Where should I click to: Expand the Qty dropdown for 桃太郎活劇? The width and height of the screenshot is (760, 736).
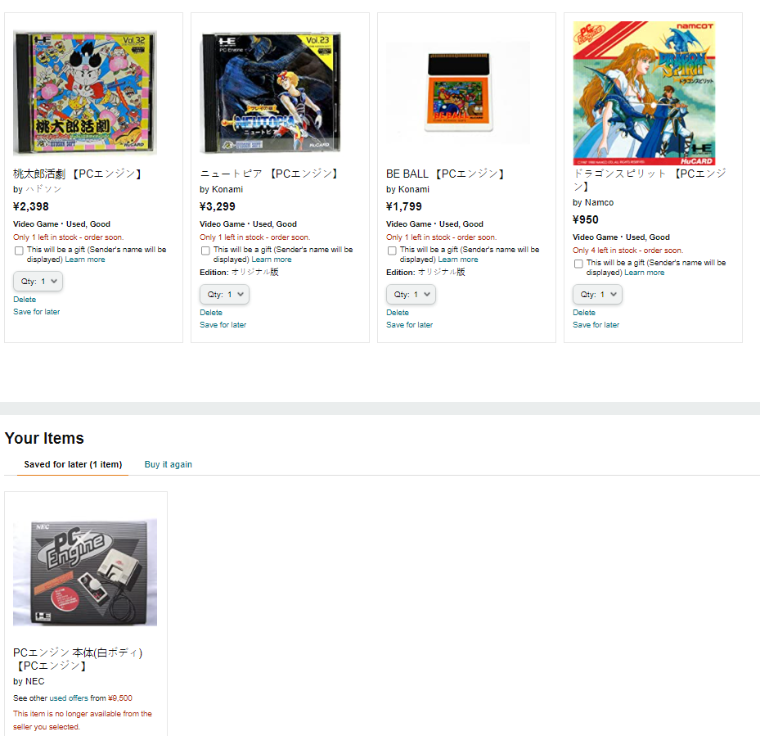[38, 282]
